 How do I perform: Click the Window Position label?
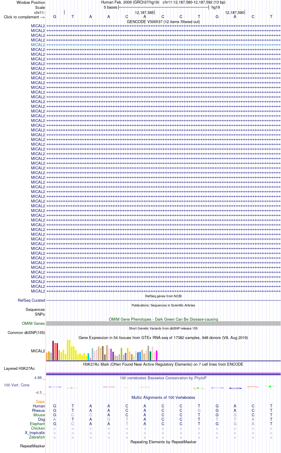[31, 2]
